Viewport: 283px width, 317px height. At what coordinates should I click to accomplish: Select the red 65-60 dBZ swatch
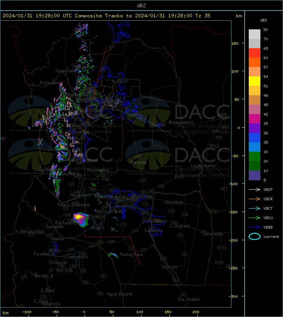tap(254, 53)
